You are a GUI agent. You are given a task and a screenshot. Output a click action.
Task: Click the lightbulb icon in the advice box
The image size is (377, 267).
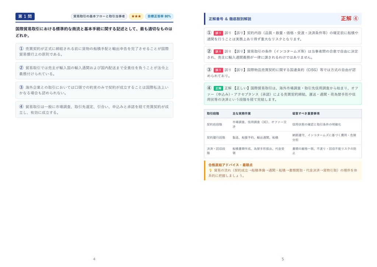(x=210, y=170)
